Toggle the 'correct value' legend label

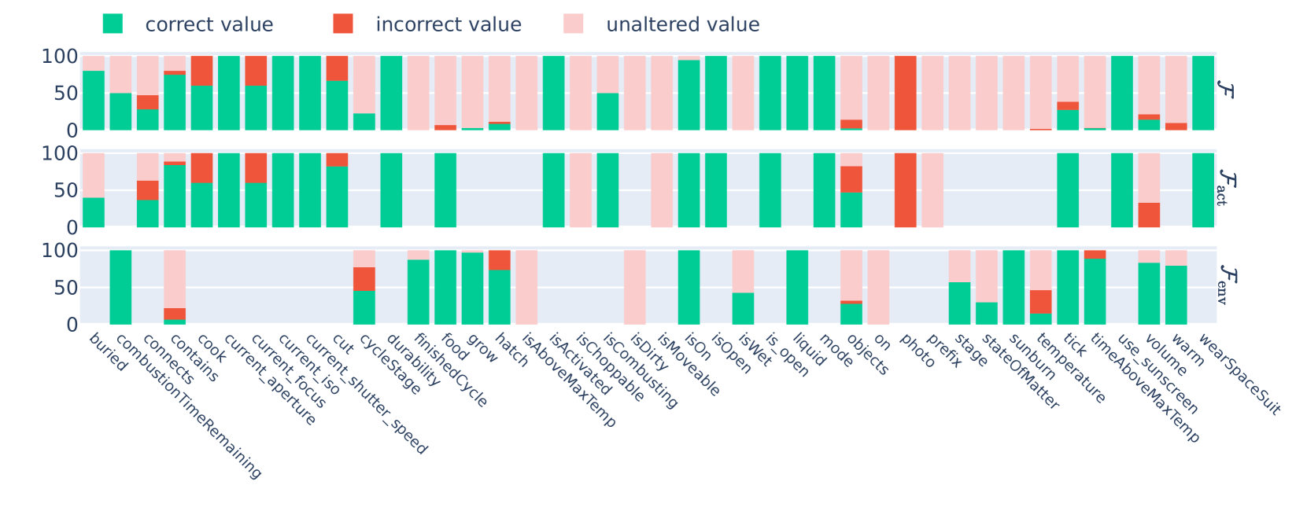click(x=209, y=25)
